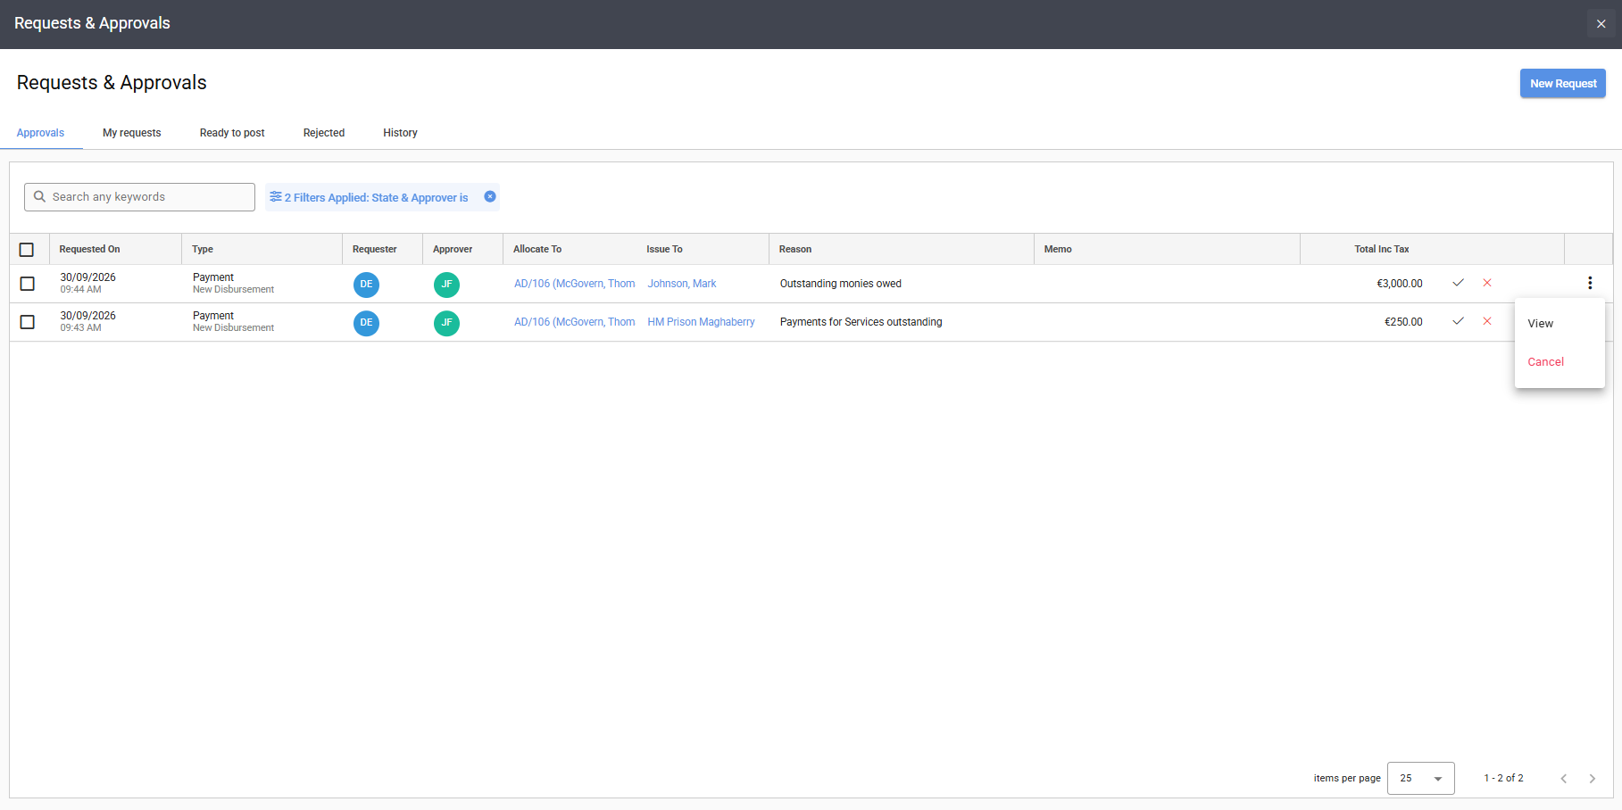The height and width of the screenshot is (810, 1622).
Task: Click Payment type in the 09:43 AM row
Action: point(213,316)
